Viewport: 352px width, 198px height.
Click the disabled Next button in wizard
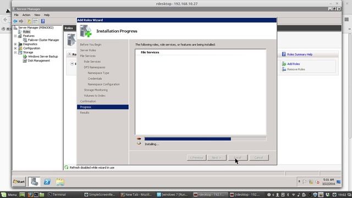(x=217, y=158)
